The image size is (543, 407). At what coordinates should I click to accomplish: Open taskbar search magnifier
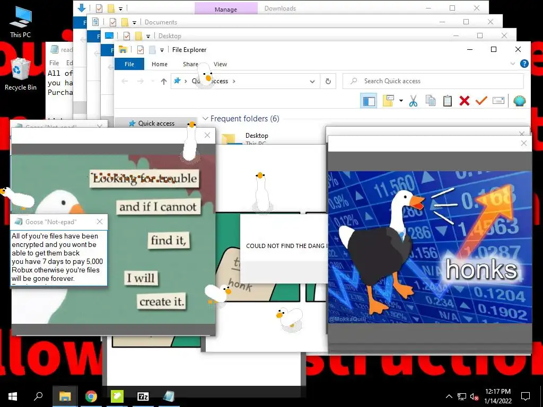click(38, 396)
